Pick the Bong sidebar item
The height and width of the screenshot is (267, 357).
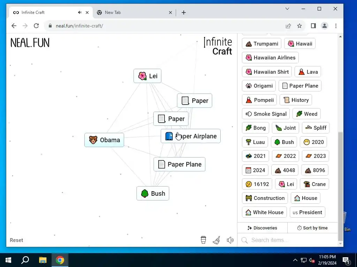pyautogui.click(x=256, y=128)
